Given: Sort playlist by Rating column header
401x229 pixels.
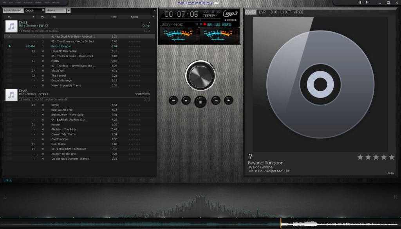Looking at the screenshot, I should (134, 16).
